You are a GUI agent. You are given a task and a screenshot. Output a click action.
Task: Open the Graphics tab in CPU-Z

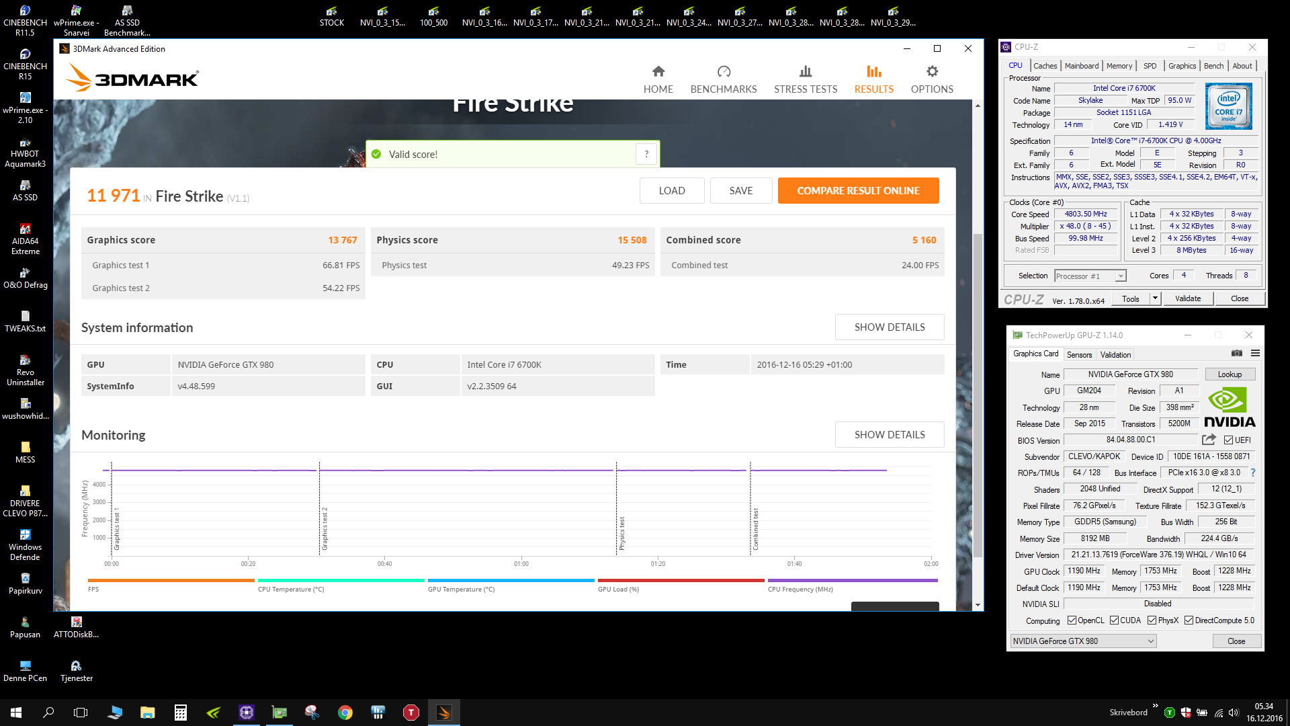(1182, 66)
